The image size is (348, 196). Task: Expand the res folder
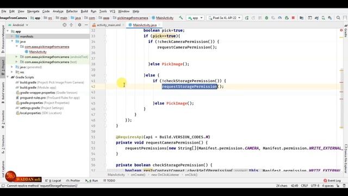click(x=12, y=72)
